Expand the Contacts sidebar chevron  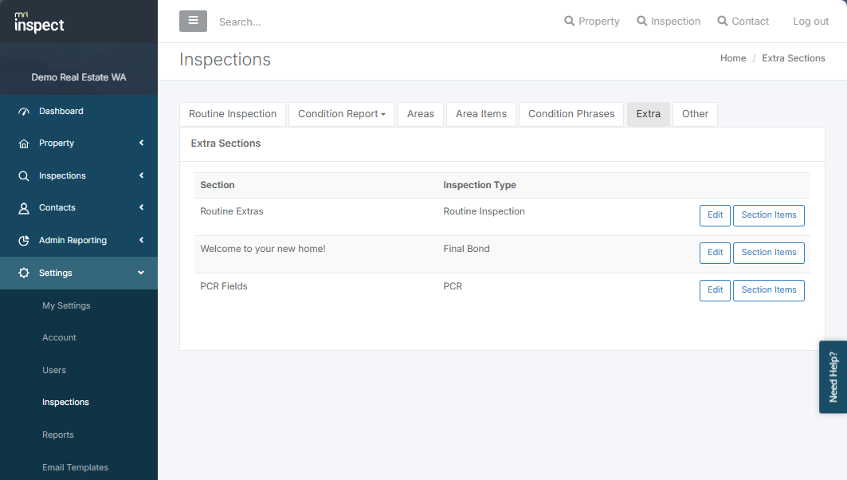pyautogui.click(x=142, y=207)
